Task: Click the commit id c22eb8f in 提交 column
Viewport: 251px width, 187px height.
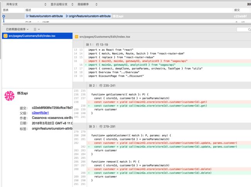Action: (240, 16)
